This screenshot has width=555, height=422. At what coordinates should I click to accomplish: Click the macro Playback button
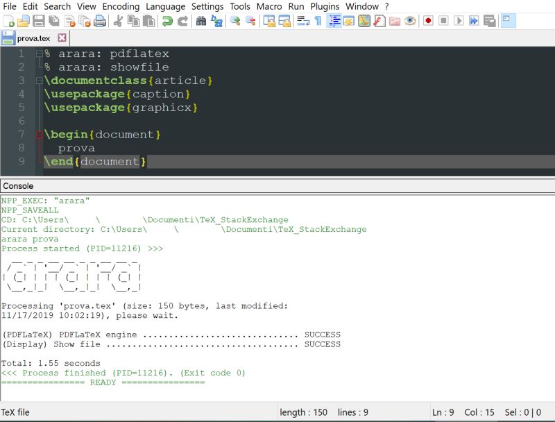pos(459,21)
